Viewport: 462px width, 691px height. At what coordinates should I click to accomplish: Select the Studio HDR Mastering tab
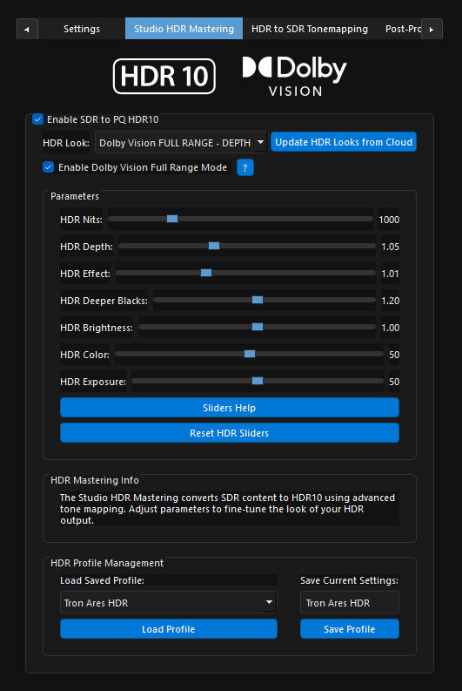(184, 29)
